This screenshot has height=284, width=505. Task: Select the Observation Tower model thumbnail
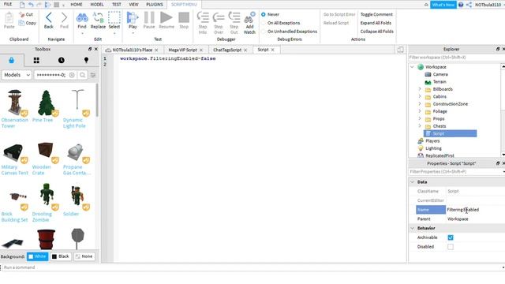(x=15, y=103)
